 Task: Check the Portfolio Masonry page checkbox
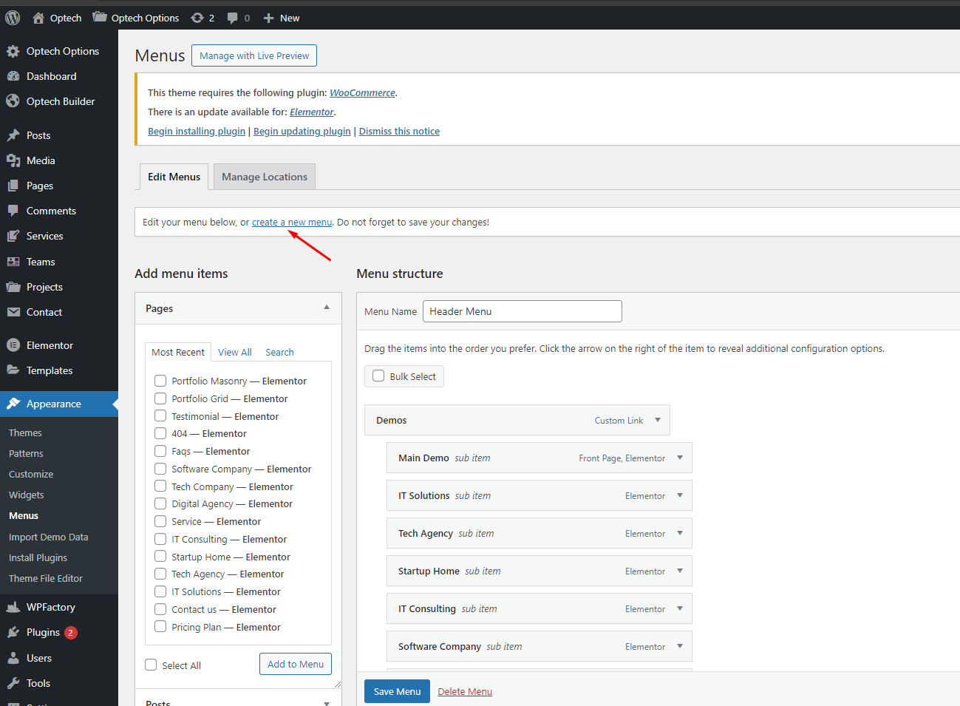(160, 381)
